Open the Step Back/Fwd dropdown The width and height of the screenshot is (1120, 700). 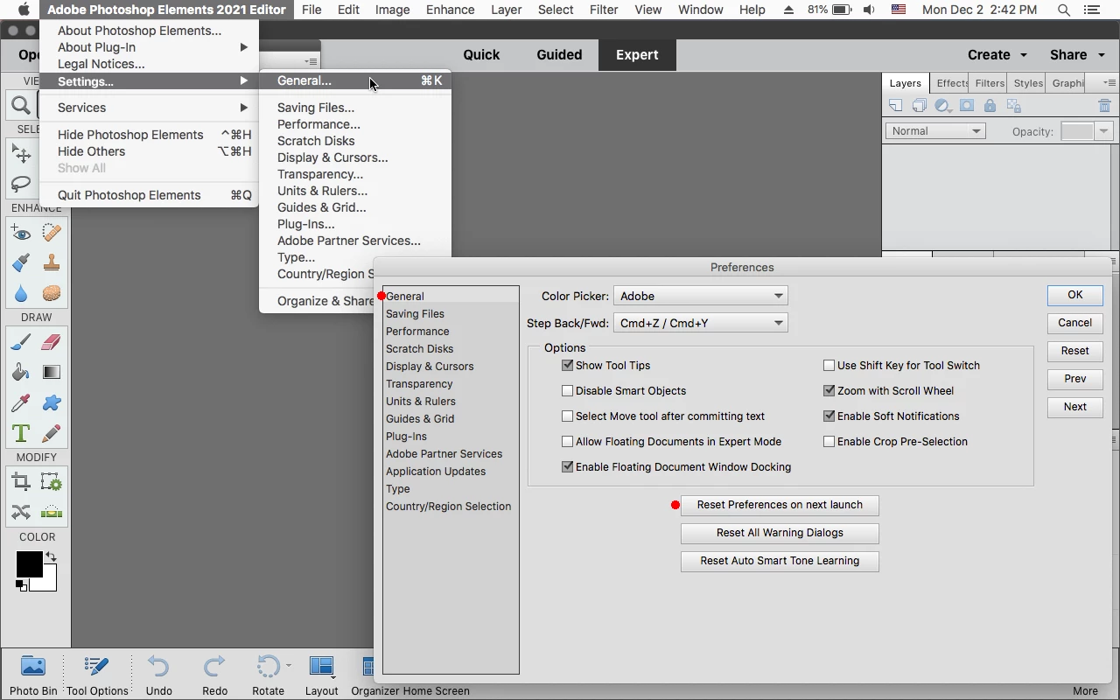tap(701, 323)
